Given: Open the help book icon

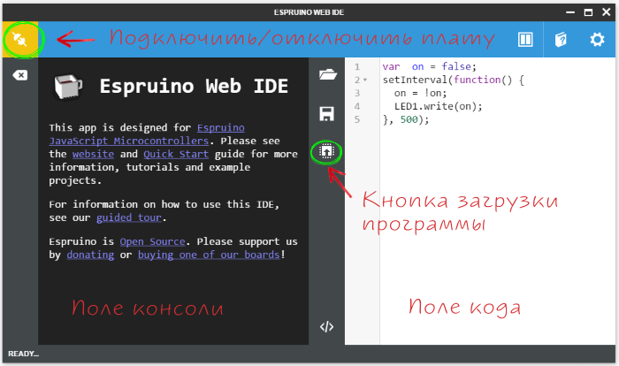Looking at the screenshot, I should (x=561, y=40).
